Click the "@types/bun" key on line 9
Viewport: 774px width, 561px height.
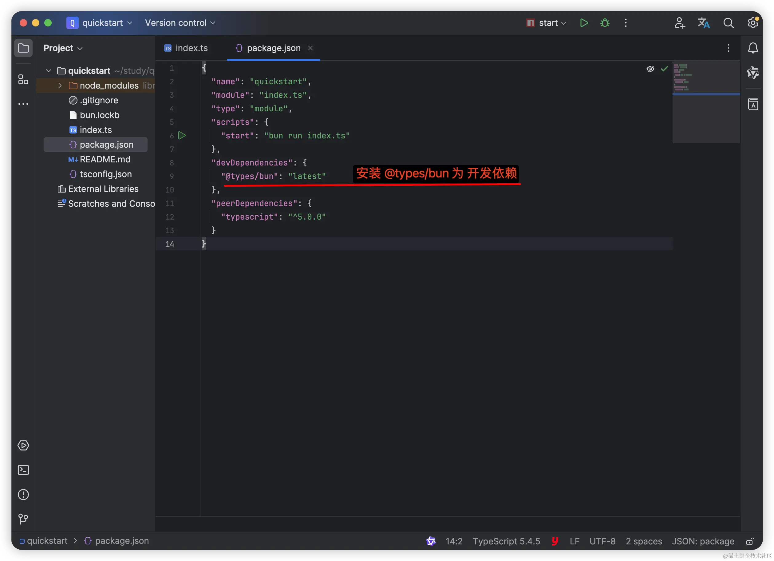pyautogui.click(x=250, y=176)
